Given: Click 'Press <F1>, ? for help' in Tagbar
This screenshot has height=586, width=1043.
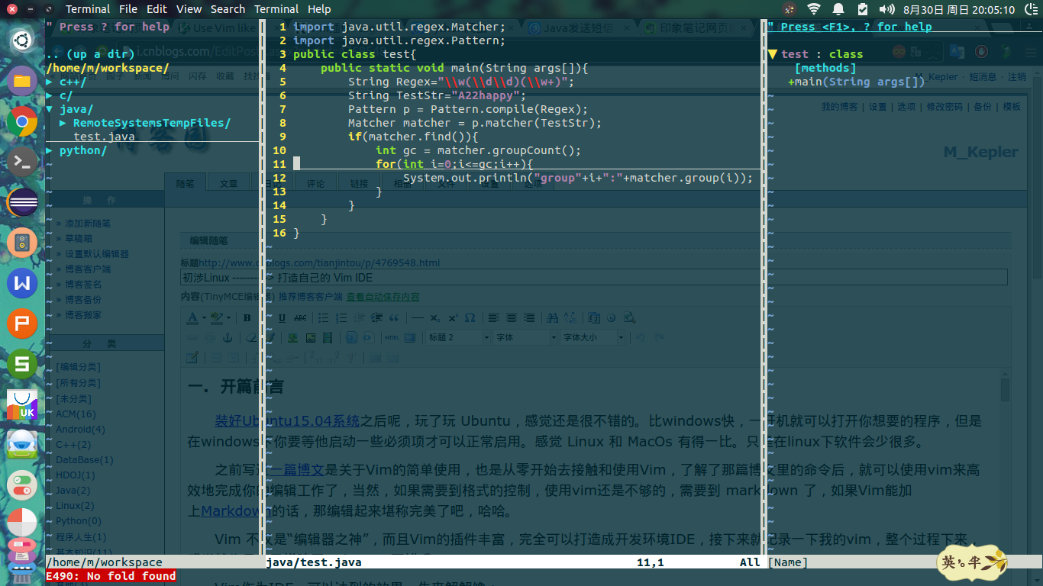Looking at the screenshot, I should coord(850,27).
